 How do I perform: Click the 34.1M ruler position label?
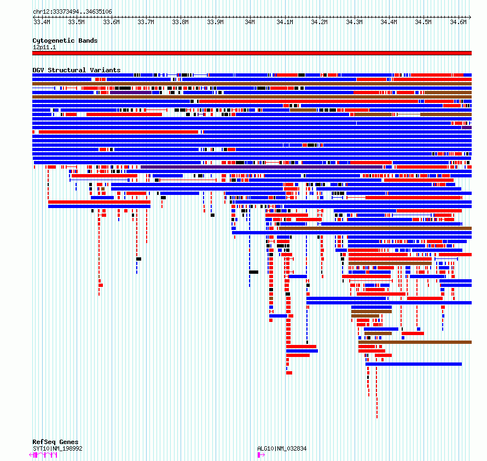tap(285, 22)
